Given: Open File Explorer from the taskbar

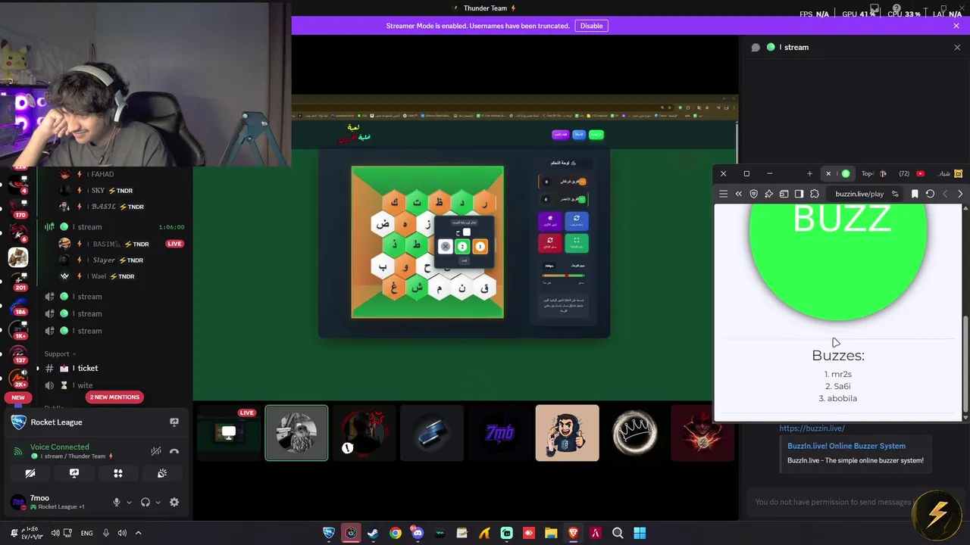Looking at the screenshot, I should click(x=551, y=533).
